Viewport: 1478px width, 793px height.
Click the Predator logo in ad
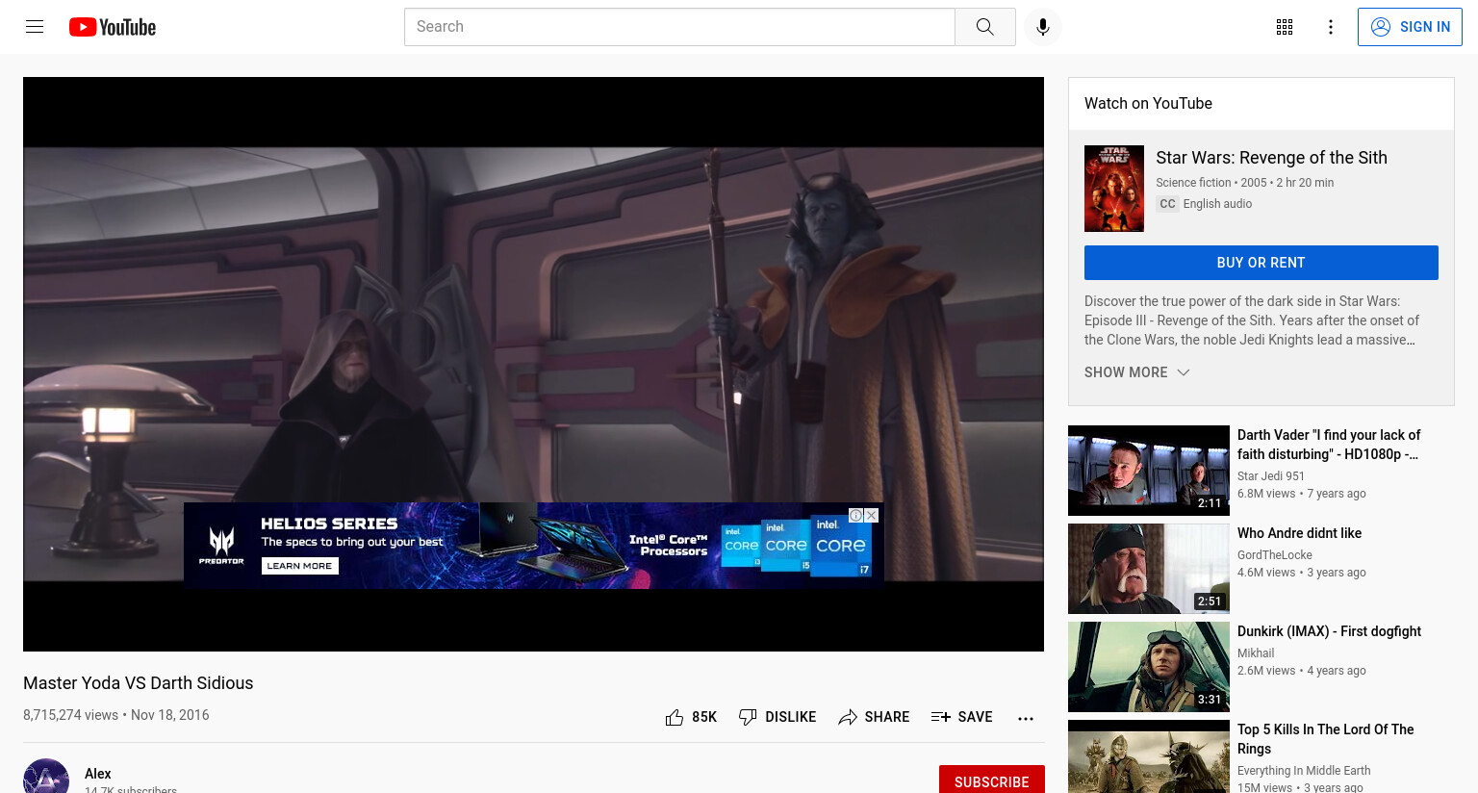point(221,546)
